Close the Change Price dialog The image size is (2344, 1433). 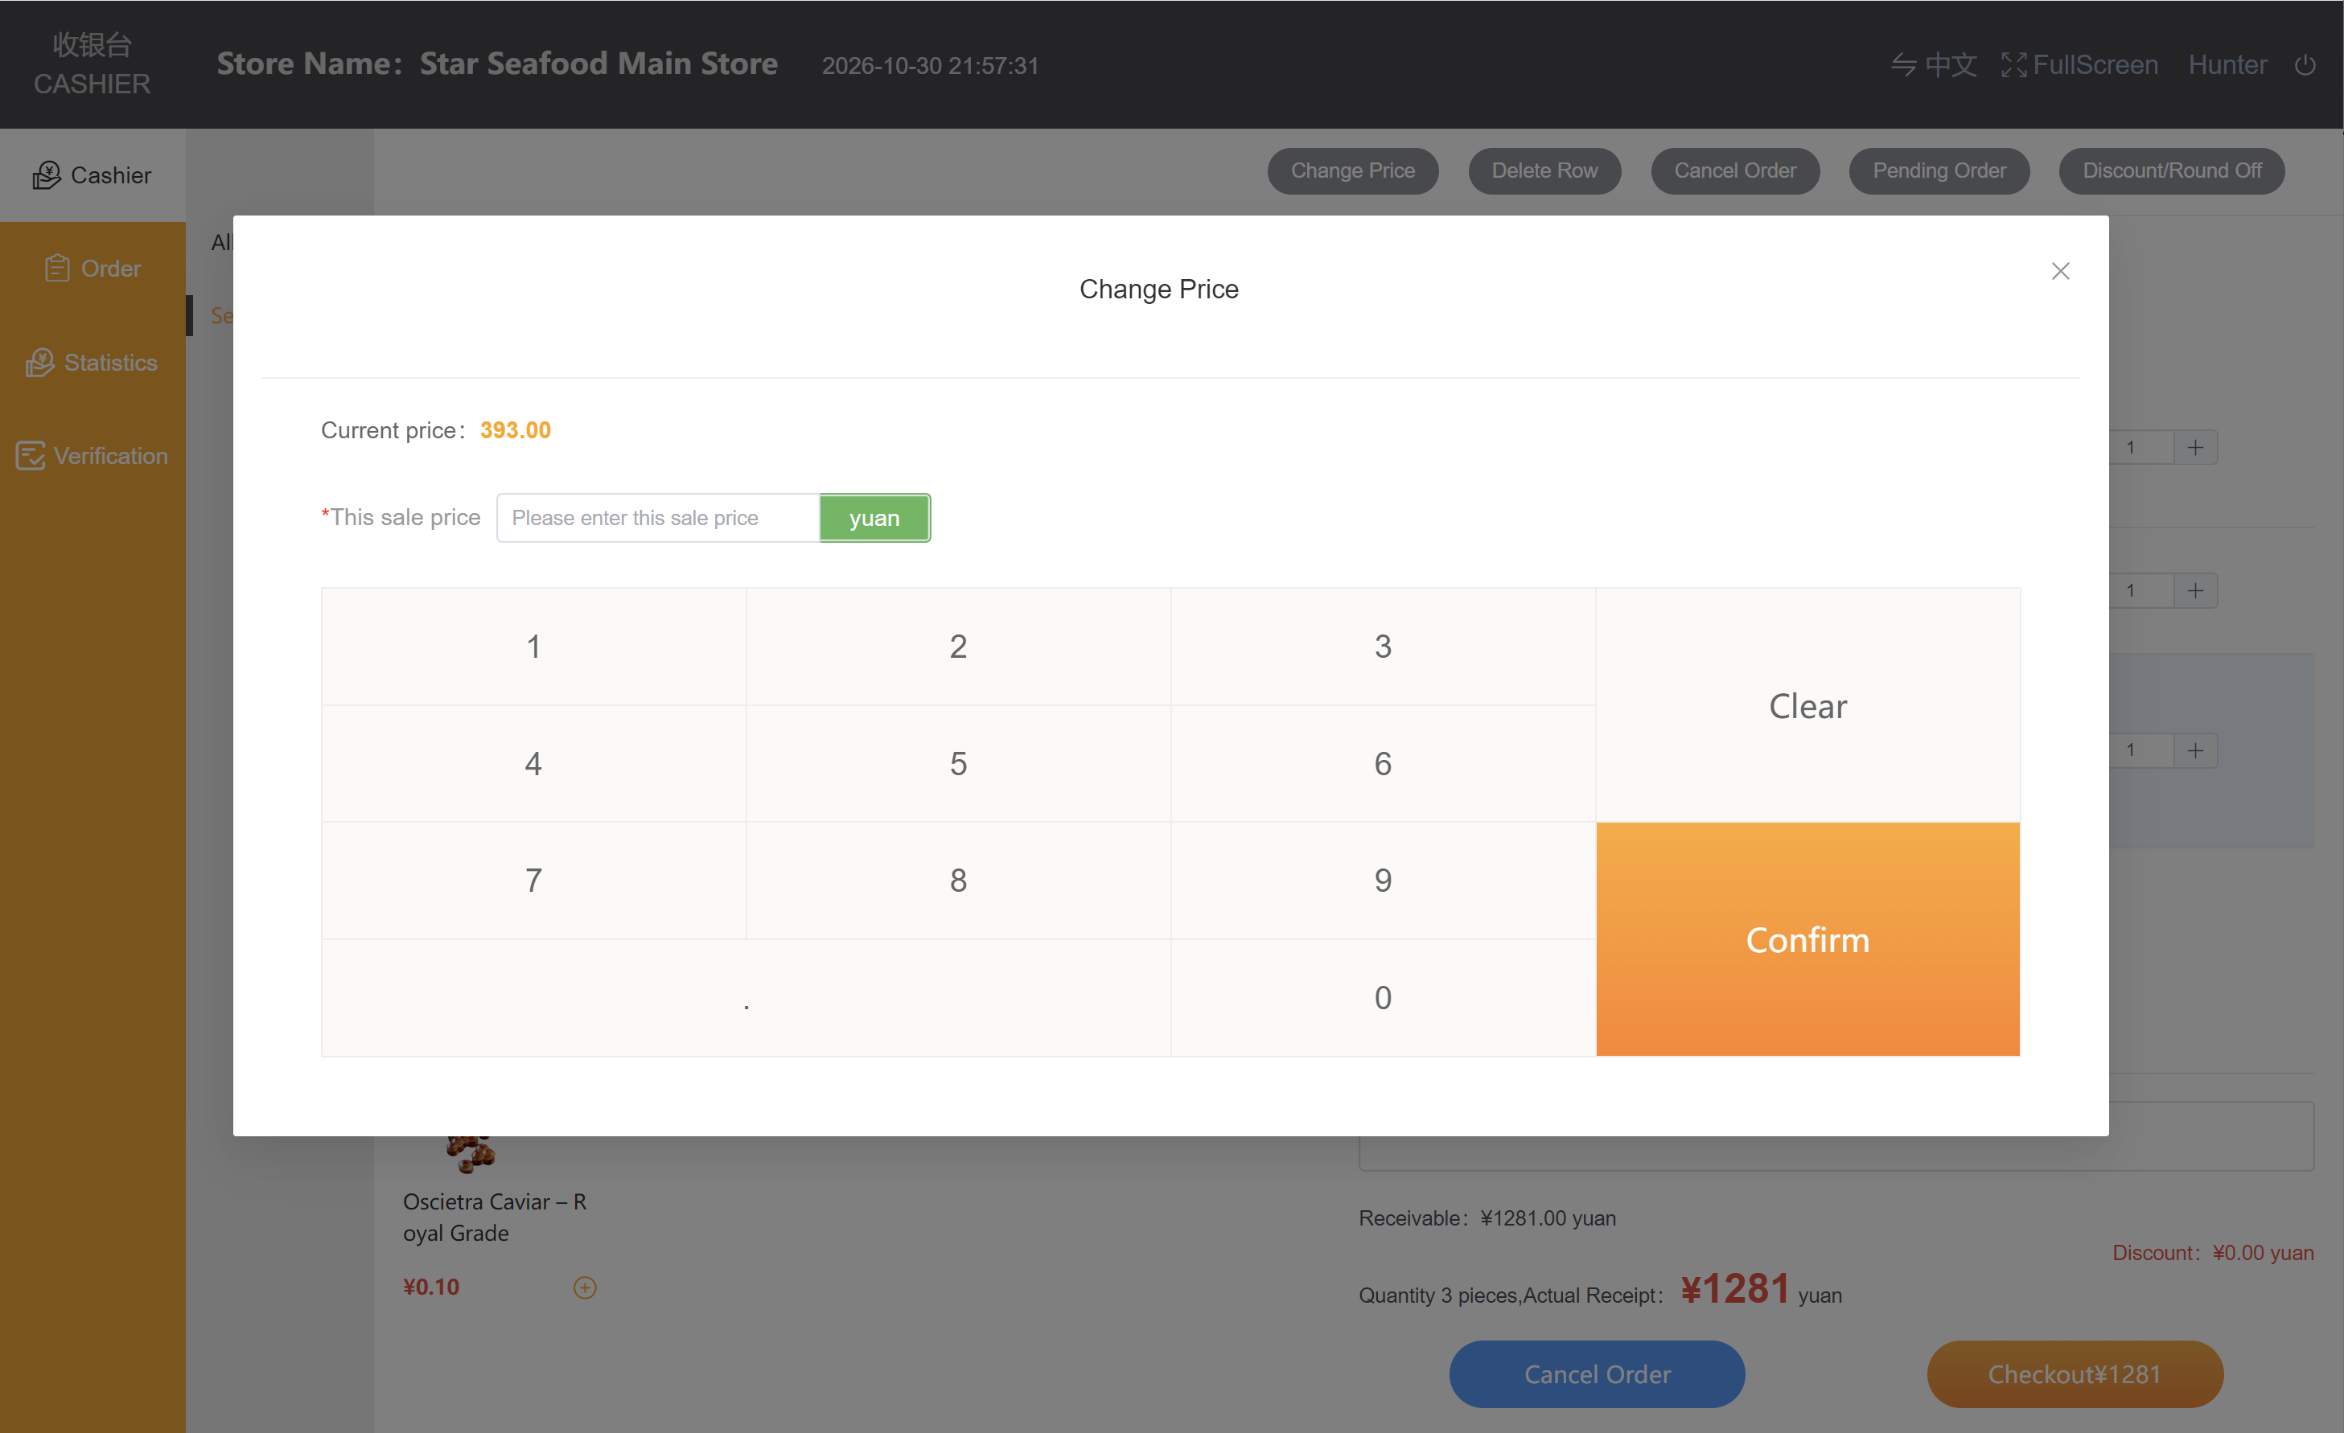pyautogui.click(x=2059, y=271)
